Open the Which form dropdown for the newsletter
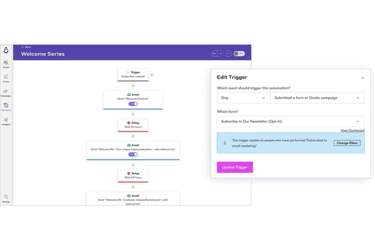The width and height of the screenshot is (375, 250). coord(290,121)
